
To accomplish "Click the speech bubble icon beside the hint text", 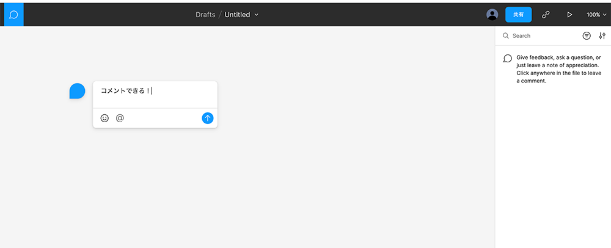I will pos(507,59).
